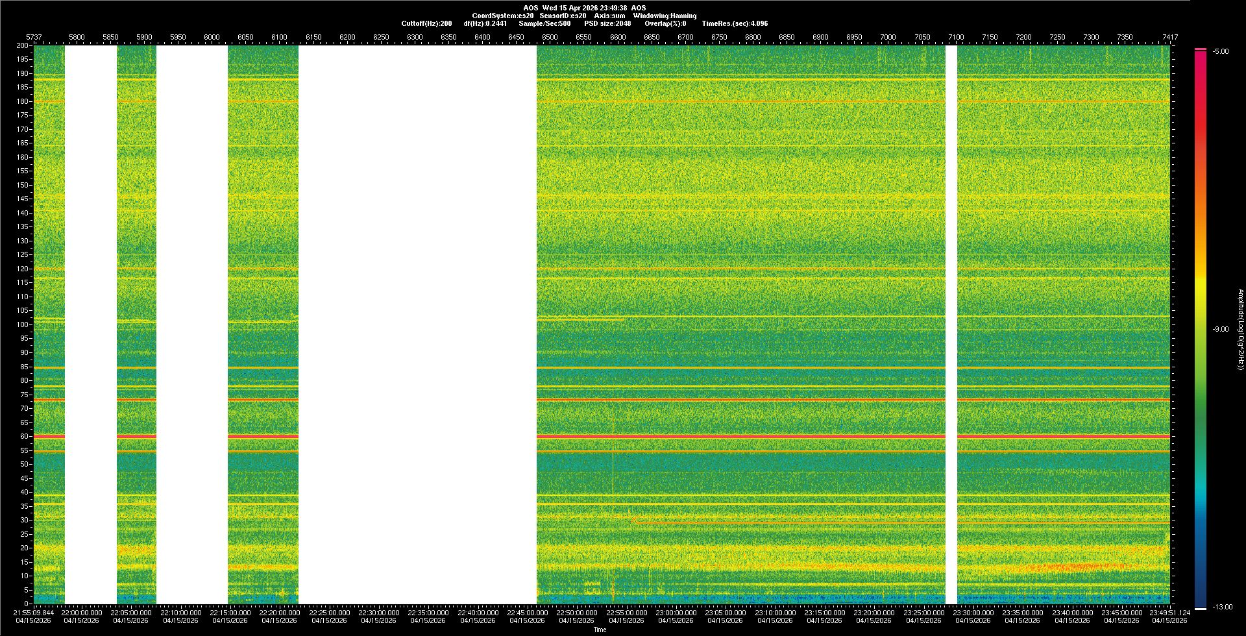Click the 7100 tick on the top axis
The width and height of the screenshot is (1246, 636).
pos(955,37)
